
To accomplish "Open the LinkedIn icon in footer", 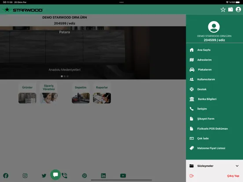I will (103, 176).
